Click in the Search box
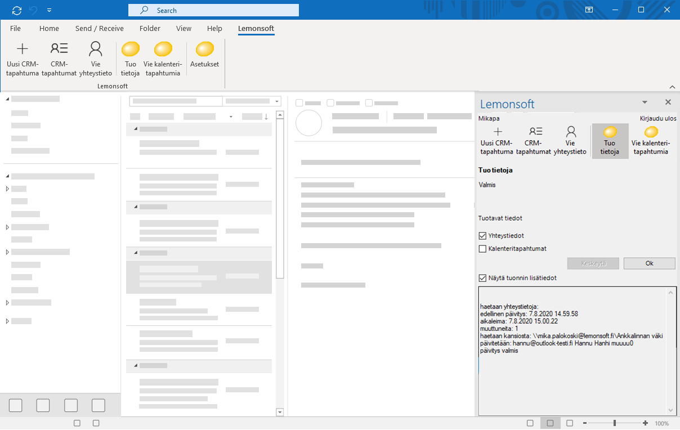 tap(213, 10)
